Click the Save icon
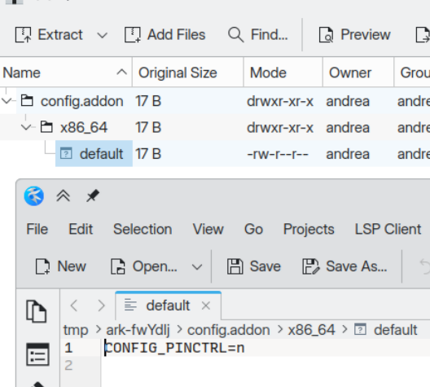430x387 pixels. pos(235,266)
